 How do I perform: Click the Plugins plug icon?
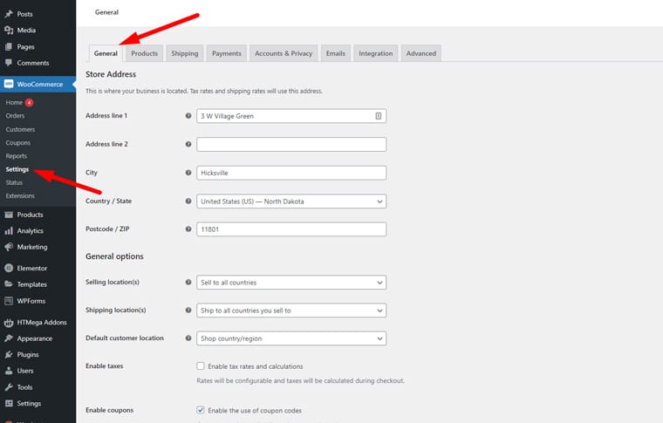[x=9, y=355]
